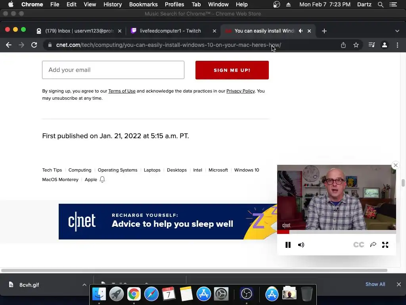Image resolution: width=406 pixels, height=305 pixels.
Task: Open the Privacy Policy link
Action: [x=241, y=91]
